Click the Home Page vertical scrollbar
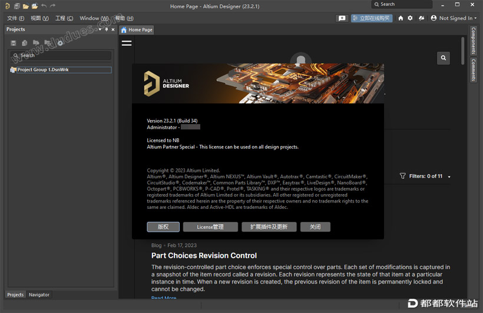The height and width of the screenshot is (313, 483). [x=462, y=51]
